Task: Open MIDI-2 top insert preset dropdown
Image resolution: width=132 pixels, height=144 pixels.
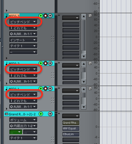Action: (71, 65)
